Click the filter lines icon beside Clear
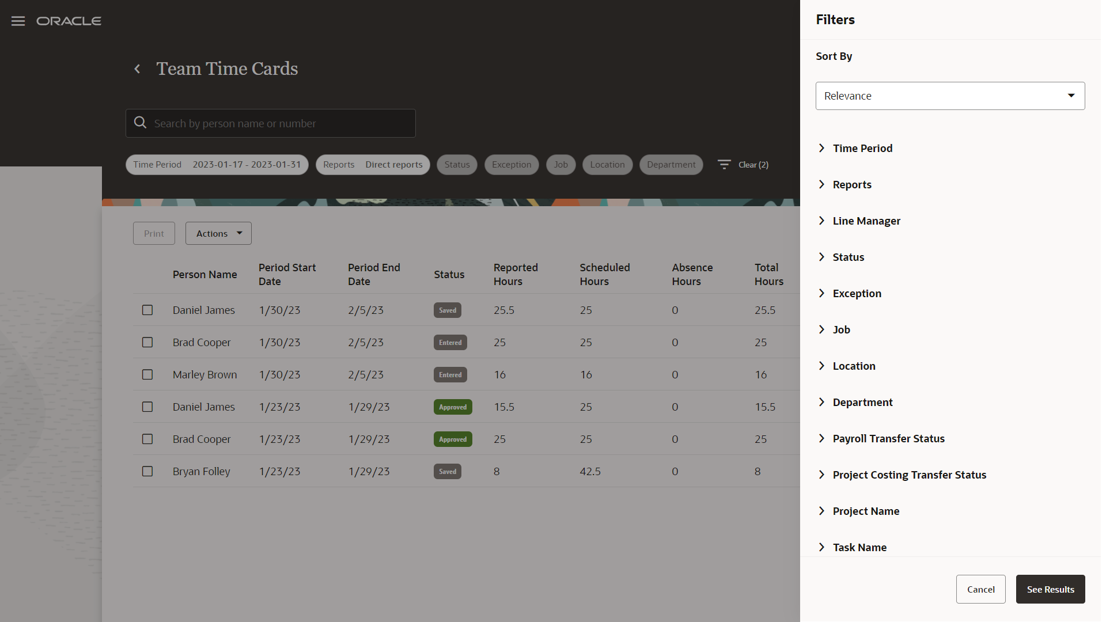This screenshot has height=622, width=1106. coord(724,165)
